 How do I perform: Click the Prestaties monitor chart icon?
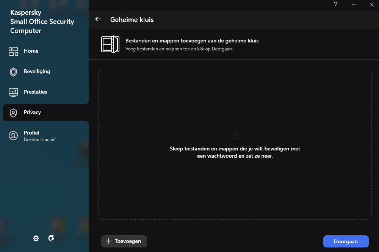coord(13,92)
